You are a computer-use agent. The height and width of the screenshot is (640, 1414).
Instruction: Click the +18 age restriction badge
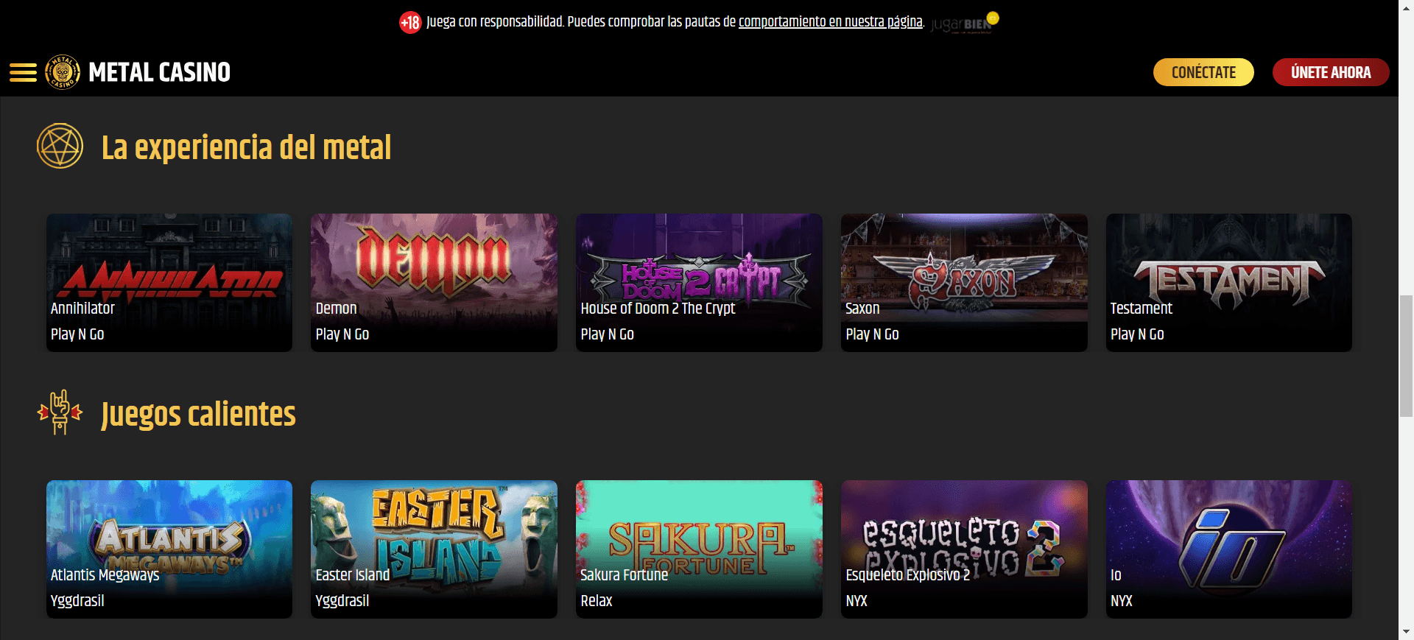[410, 23]
